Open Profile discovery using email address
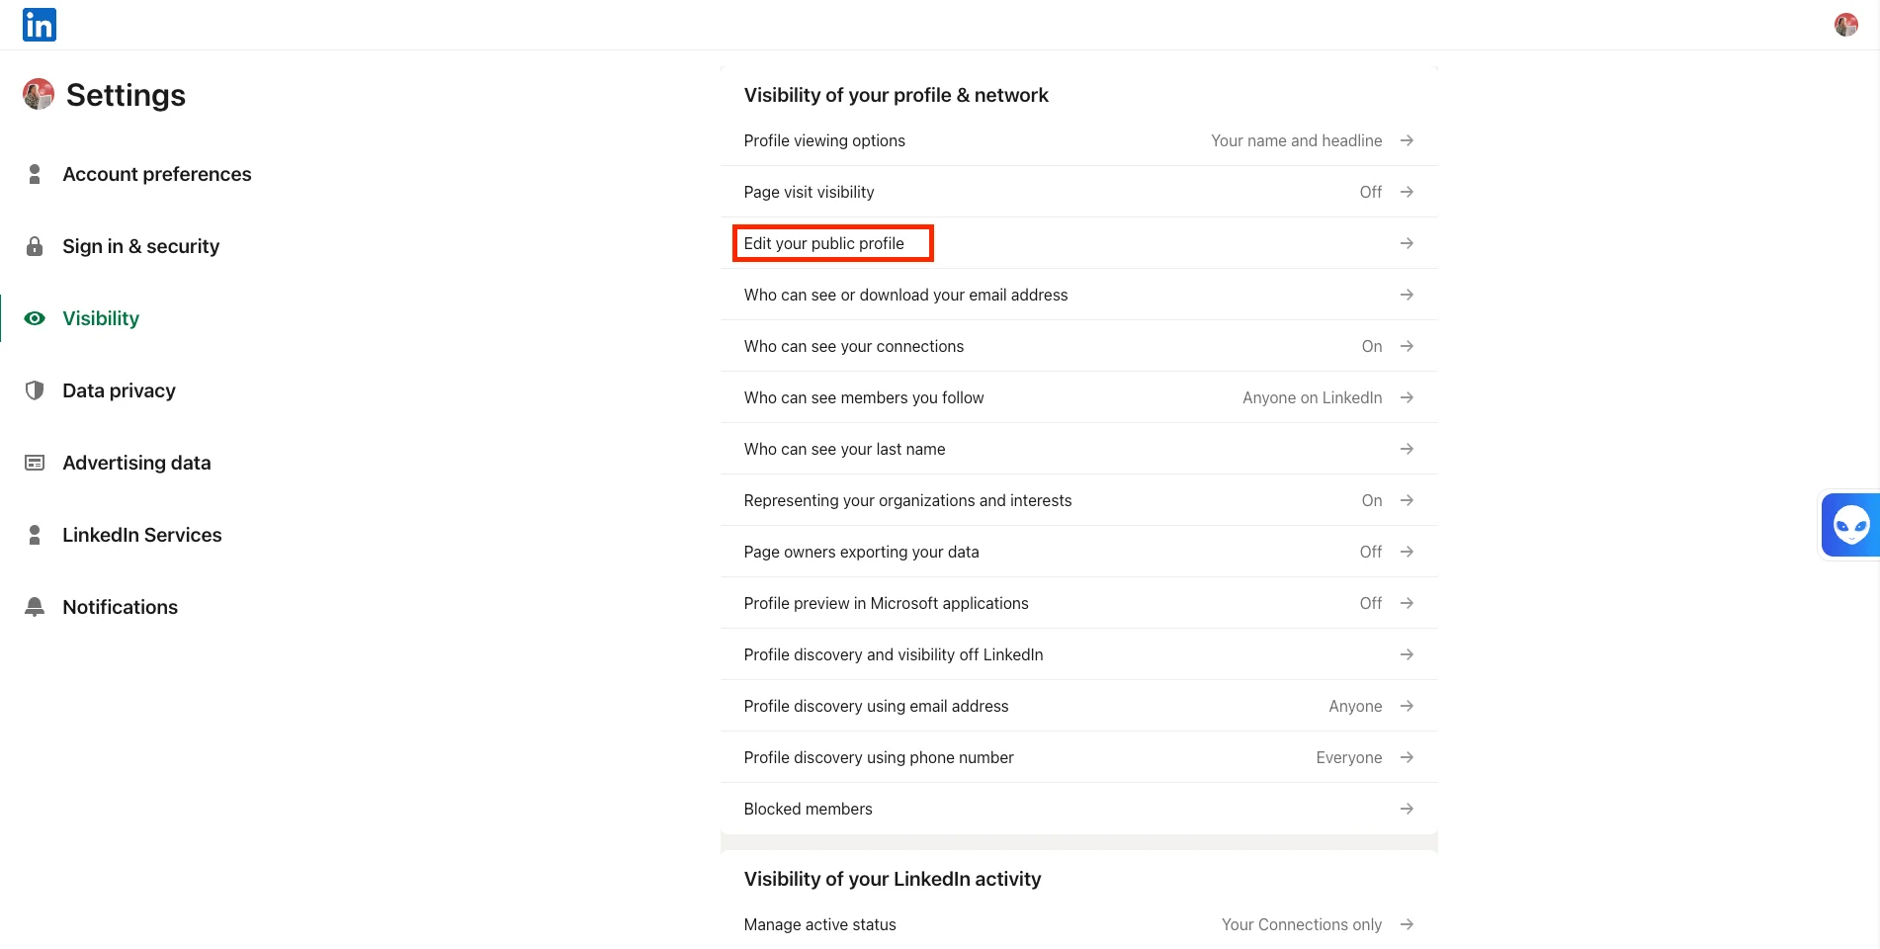Viewport: 1880px width, 949px height. [1078, 706]
